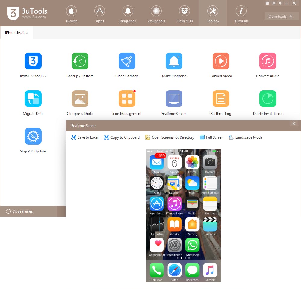Viewport: 301px width, 289px height.
Task: Select Close iTunes option
Action: pyautogui.click(x=20, y=211)
